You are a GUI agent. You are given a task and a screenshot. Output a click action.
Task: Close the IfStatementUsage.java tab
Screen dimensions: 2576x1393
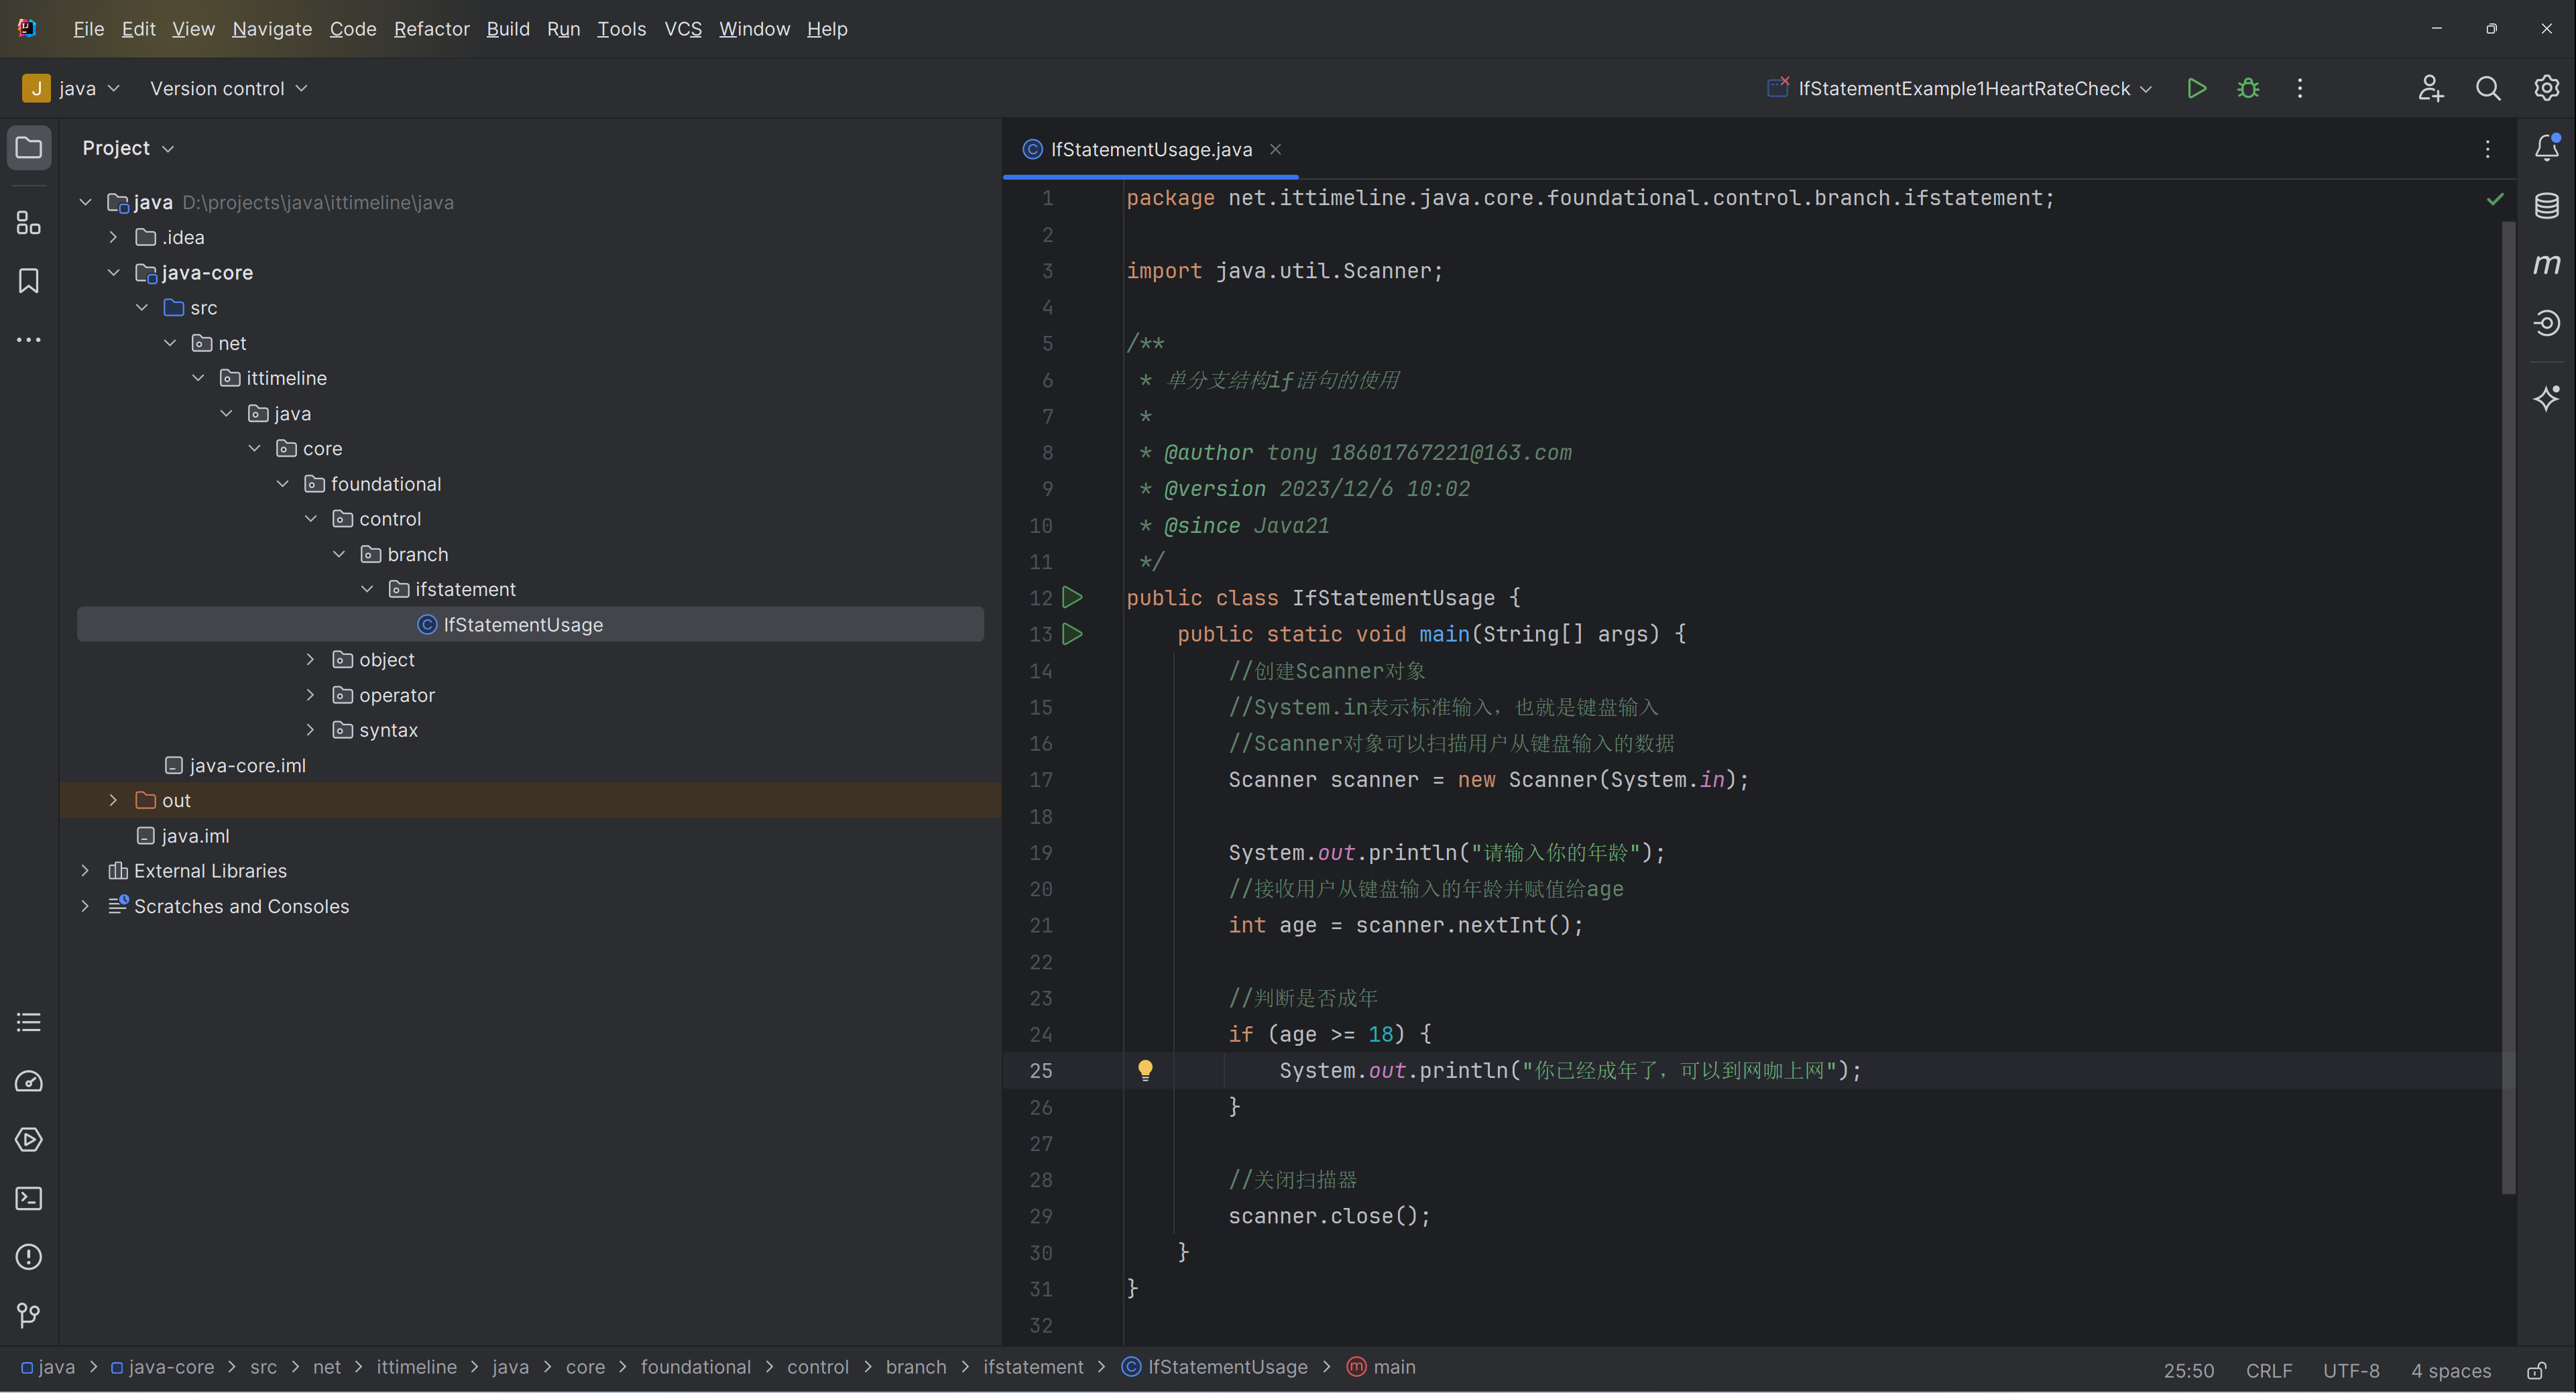tap(1275, 149)
